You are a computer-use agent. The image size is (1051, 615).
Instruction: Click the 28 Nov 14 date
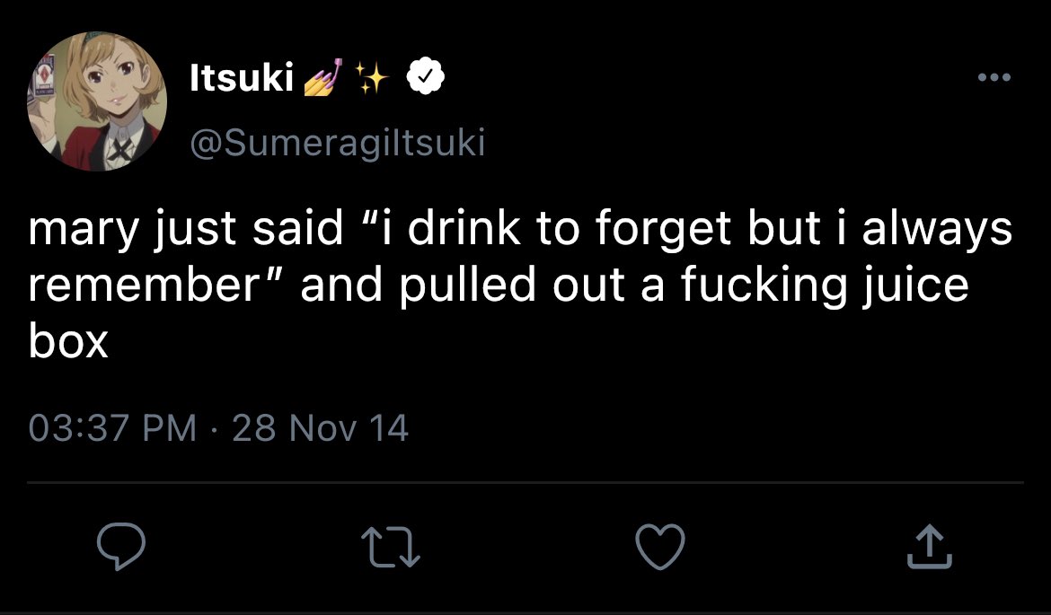tap(320, 428)
